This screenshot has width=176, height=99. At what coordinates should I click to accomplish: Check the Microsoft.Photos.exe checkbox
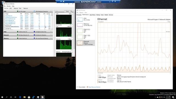[4, 19]
